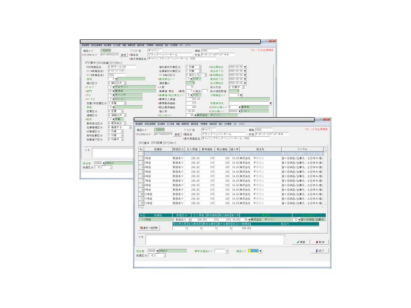This screenshot has height=308, width=411.
Task: Open 複写元商品コード dropdown
Action: 226,251
